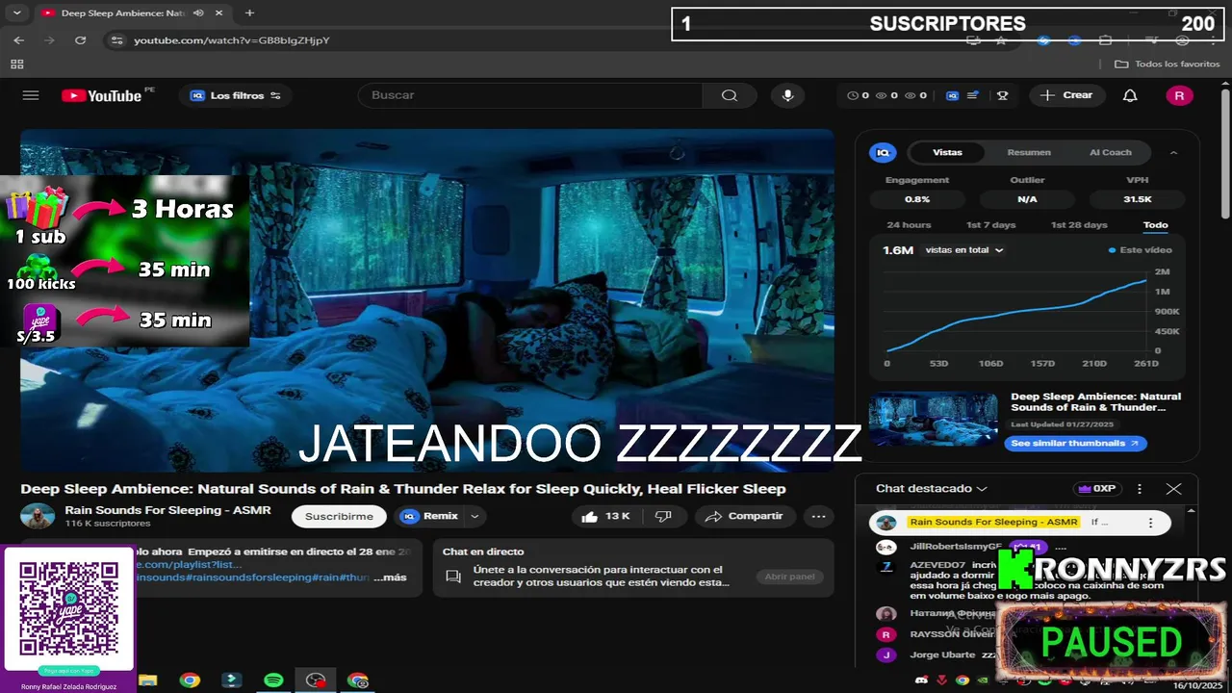Open the browser apps grid shortcut

pos(16,64)
